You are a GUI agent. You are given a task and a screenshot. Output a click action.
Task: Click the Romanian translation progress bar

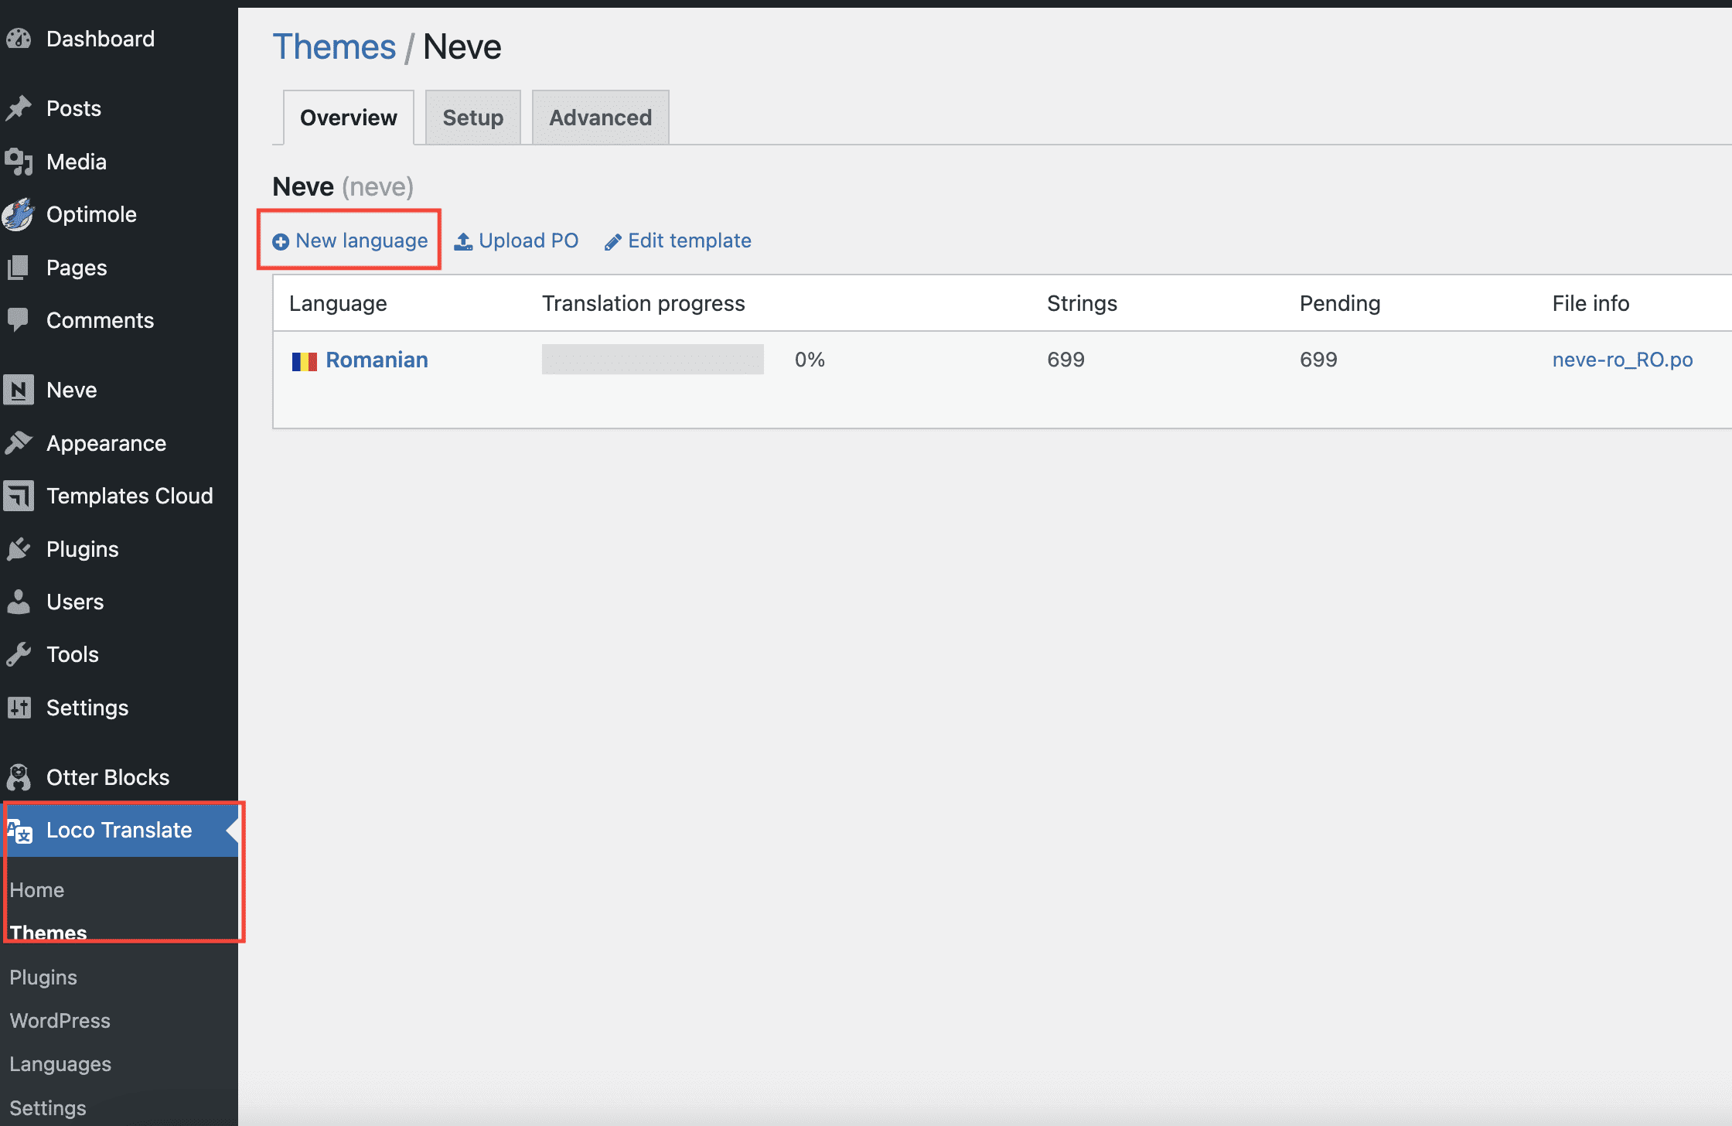tap(653, 360)
